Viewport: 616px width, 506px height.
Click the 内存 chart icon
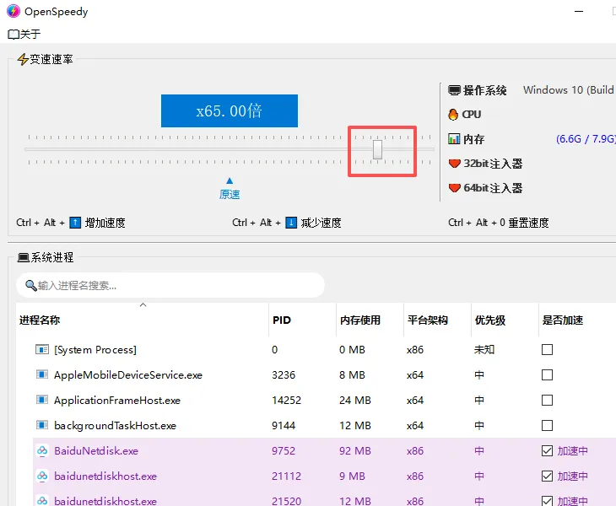pyautogui.click(x=454, y=139)
